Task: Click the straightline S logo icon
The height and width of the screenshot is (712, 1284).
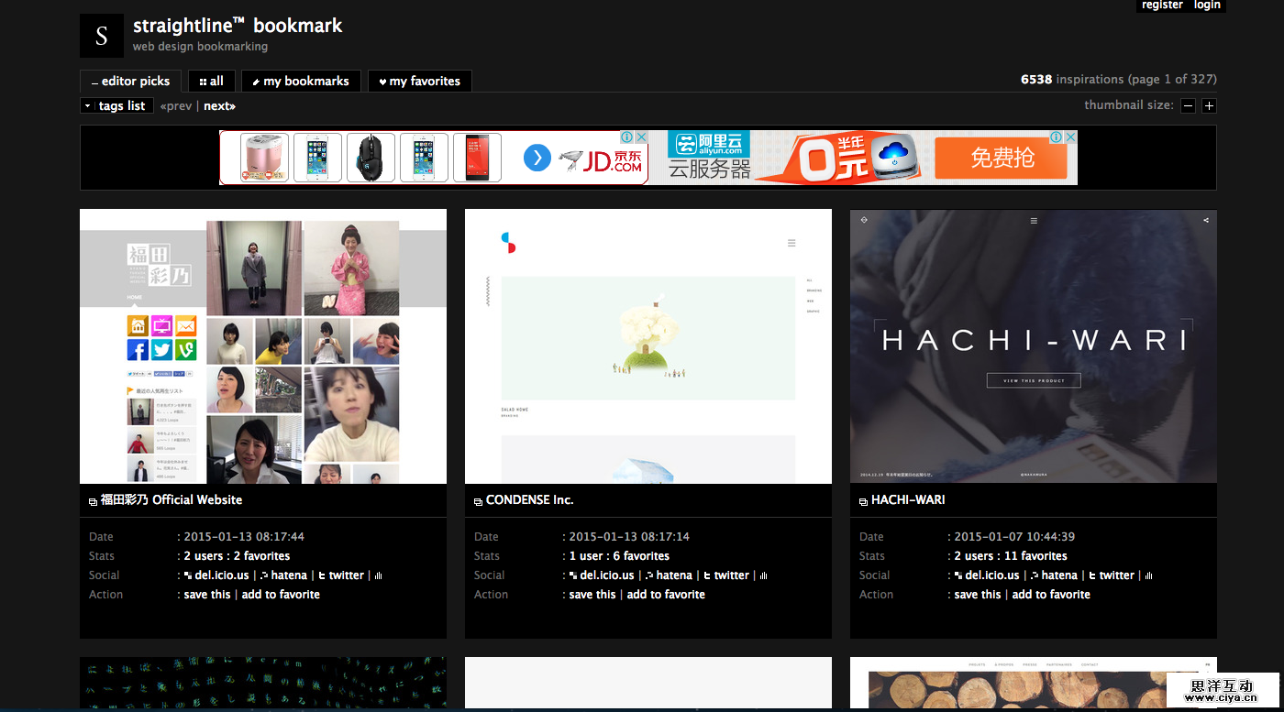Action: pyautogui.click(x=102, y=36)
